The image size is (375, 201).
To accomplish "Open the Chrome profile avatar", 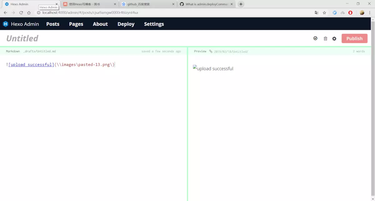I will tap(362, 13).
